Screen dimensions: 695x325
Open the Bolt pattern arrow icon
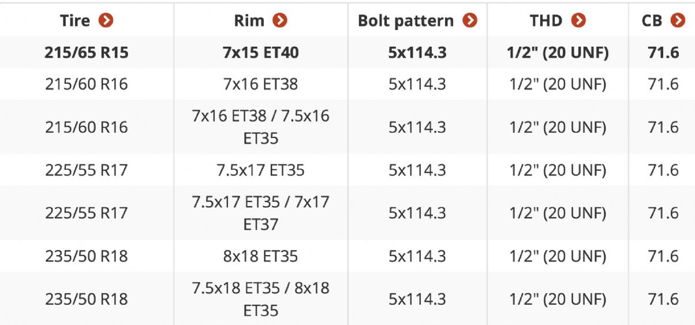(x=470, y=21)
